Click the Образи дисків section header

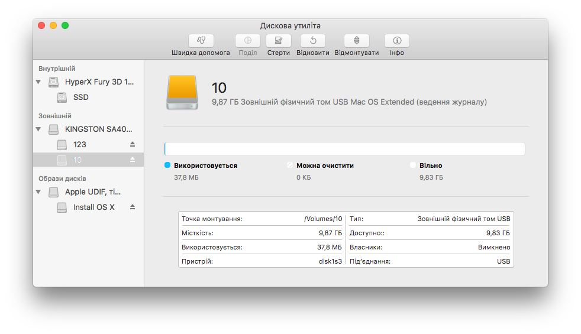click(x=62, y=179)
